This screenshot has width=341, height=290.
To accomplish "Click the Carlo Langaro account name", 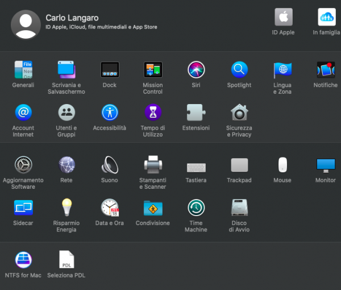I will pos(72,18).
